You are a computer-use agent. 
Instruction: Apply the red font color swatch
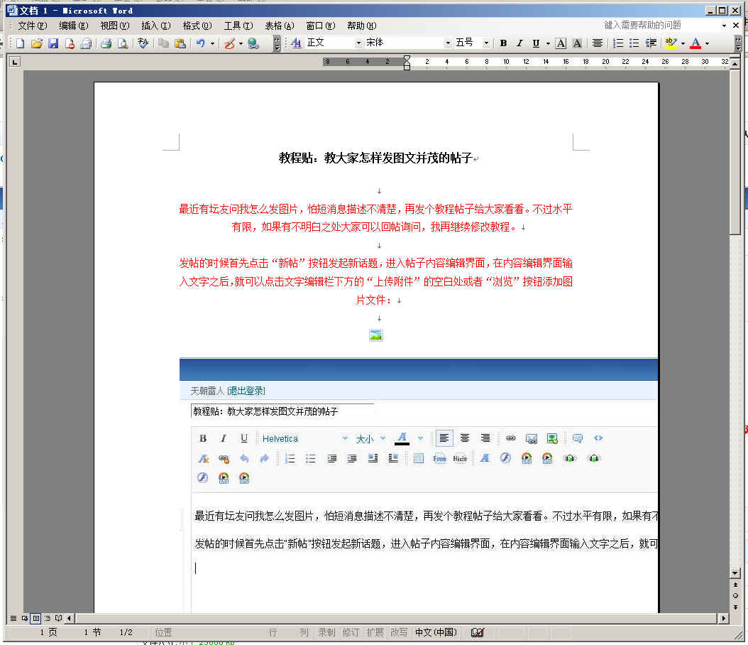(695, 43)
